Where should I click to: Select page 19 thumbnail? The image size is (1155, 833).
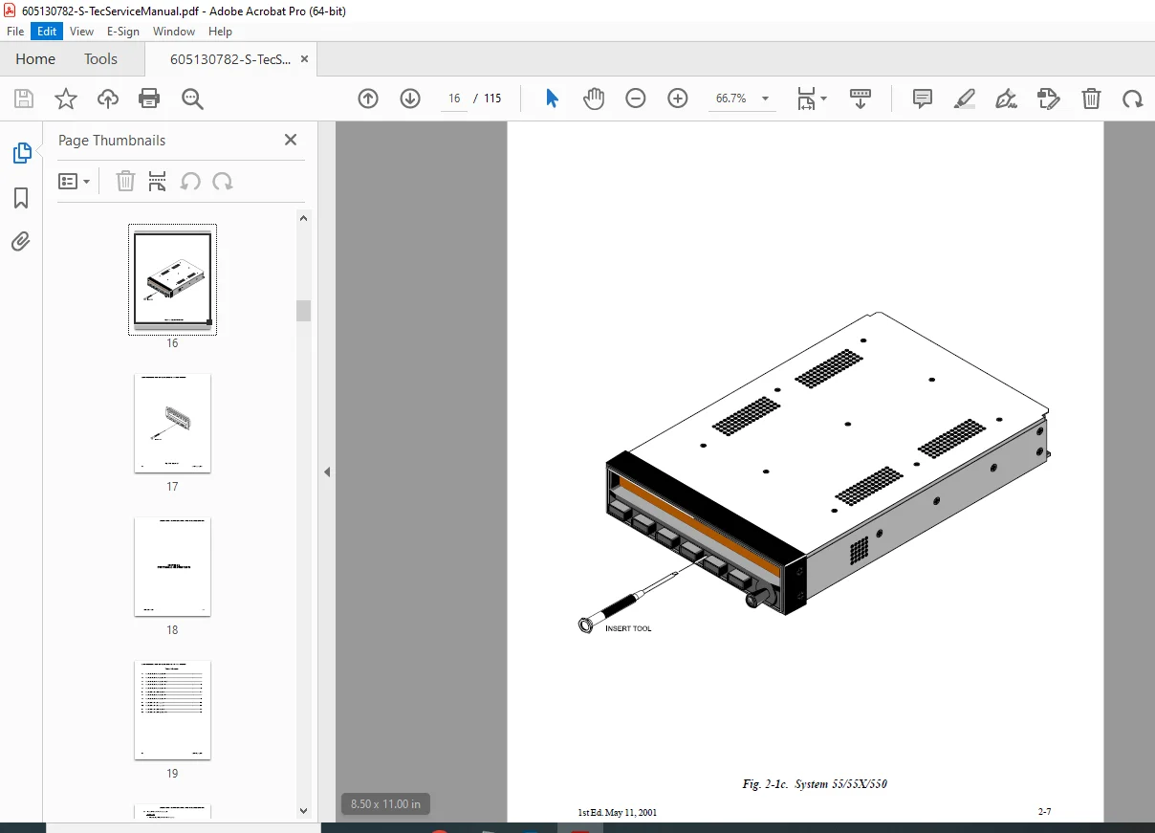tap(172, 710)
